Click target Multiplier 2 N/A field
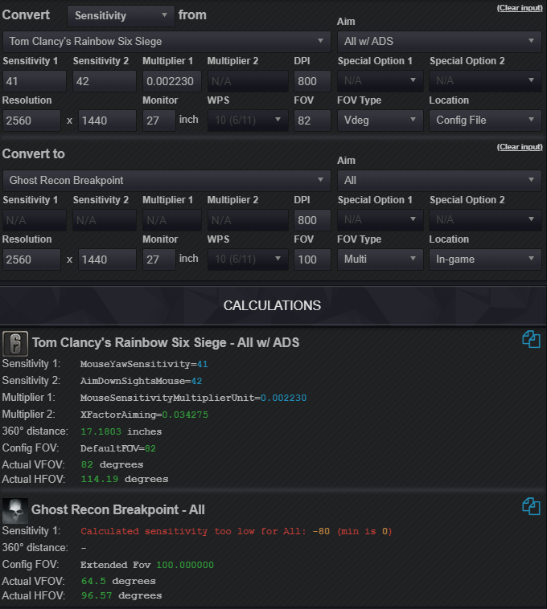 pos(248,220)
